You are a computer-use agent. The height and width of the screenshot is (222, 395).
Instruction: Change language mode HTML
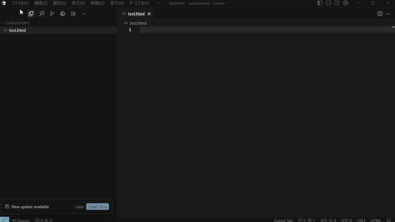coord(376,220)
